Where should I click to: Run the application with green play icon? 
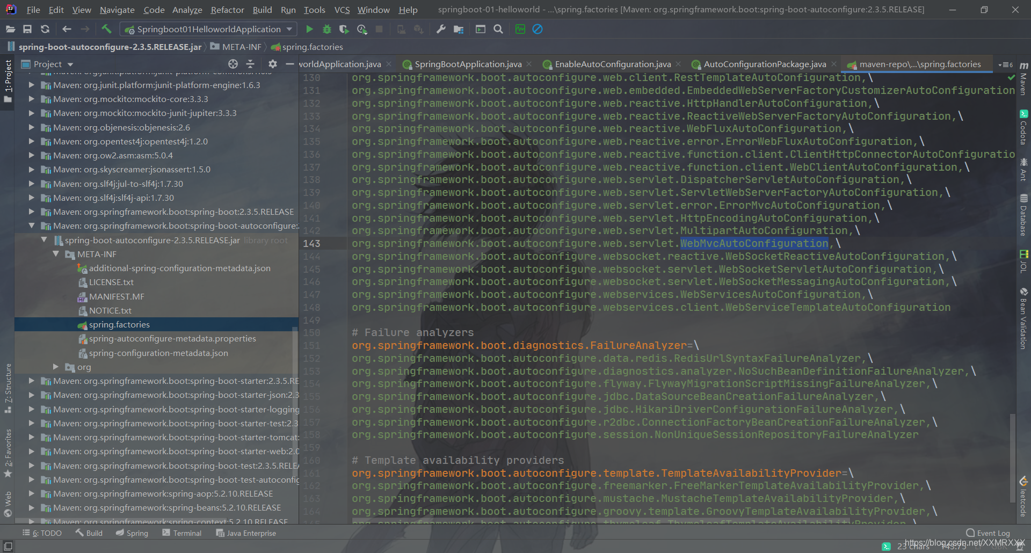tap(309, 29)
